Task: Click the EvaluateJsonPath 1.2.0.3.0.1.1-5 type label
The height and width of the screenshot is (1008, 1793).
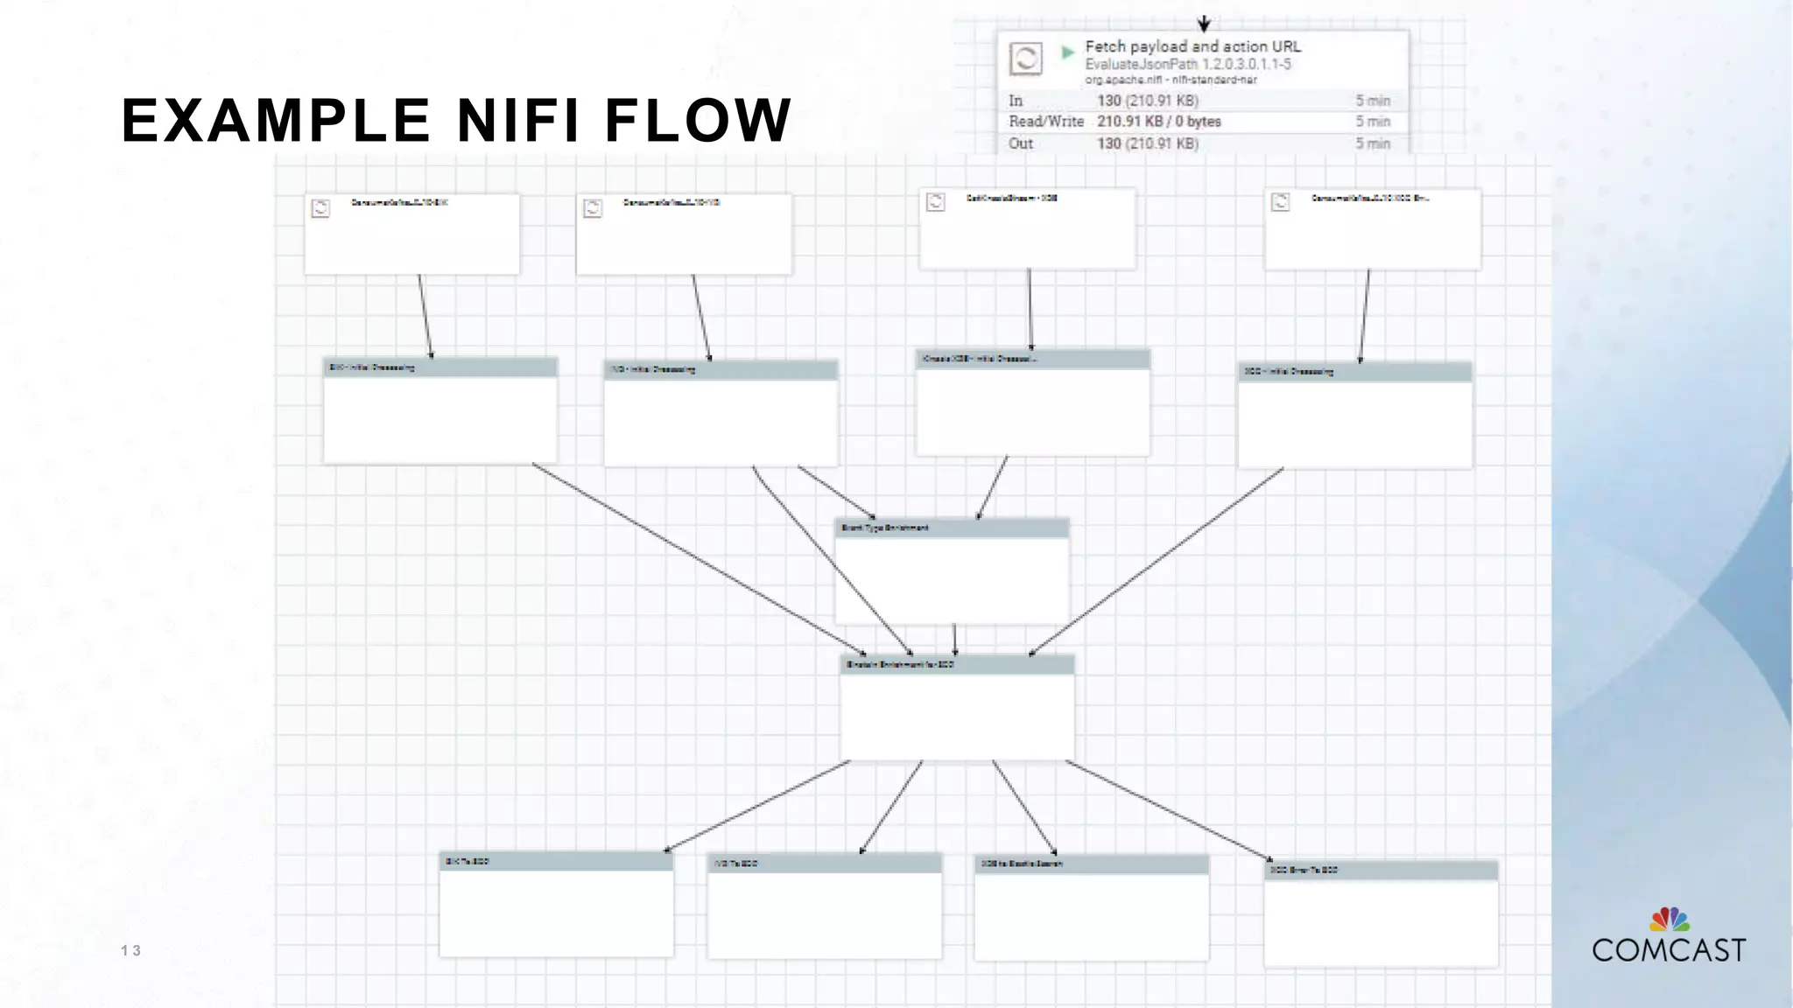Action: pyautogui.click(x=1187, y=65)
